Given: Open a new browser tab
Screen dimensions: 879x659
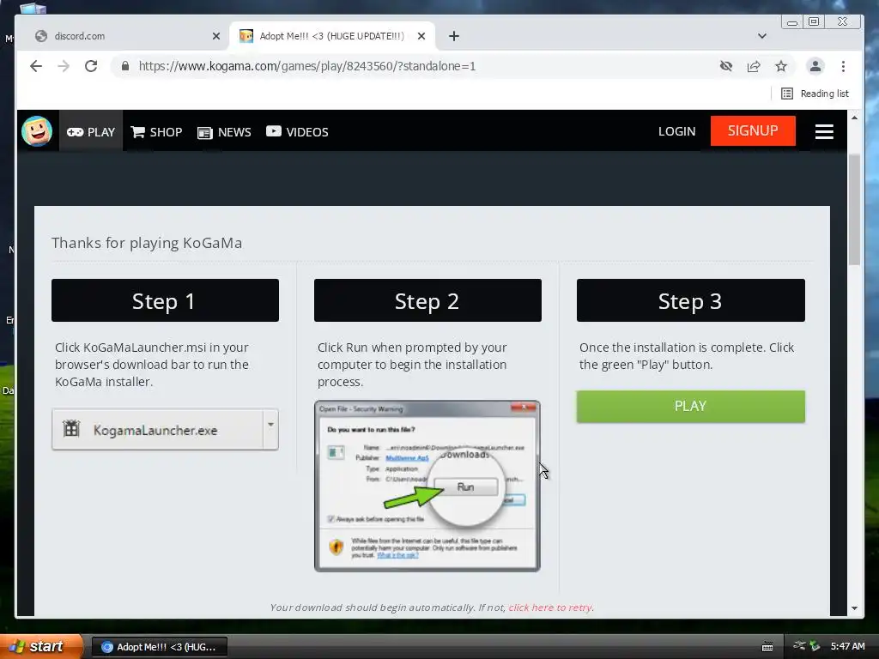Looking at the screenshot, I should point(454,36).
